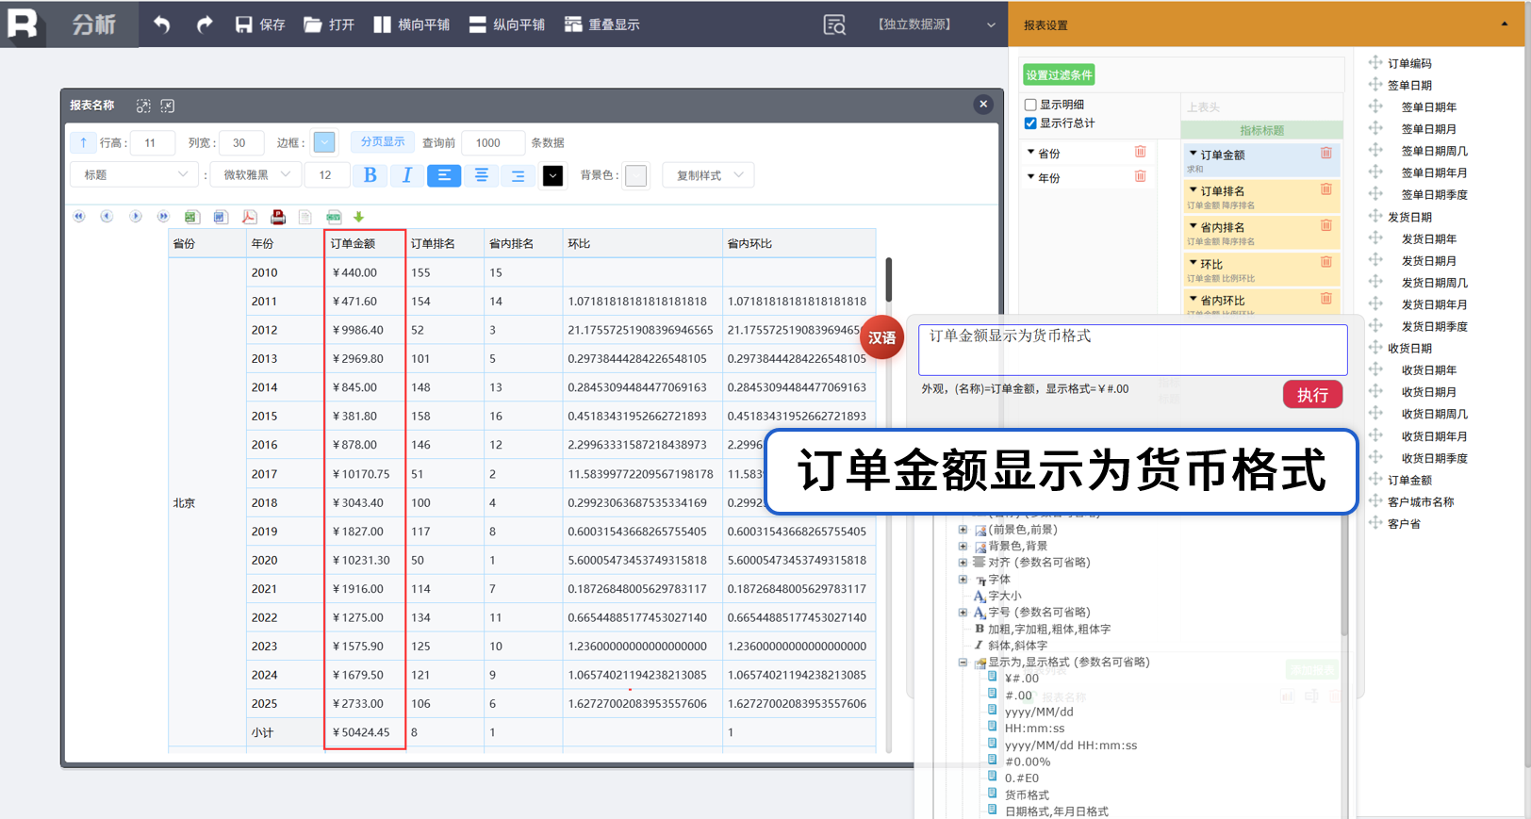Open the 微软雅黑 font dropdown

(x=255, y=175)
